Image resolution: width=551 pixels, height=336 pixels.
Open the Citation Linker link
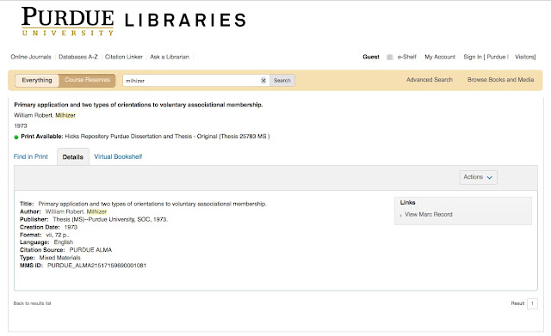[124, 57]
